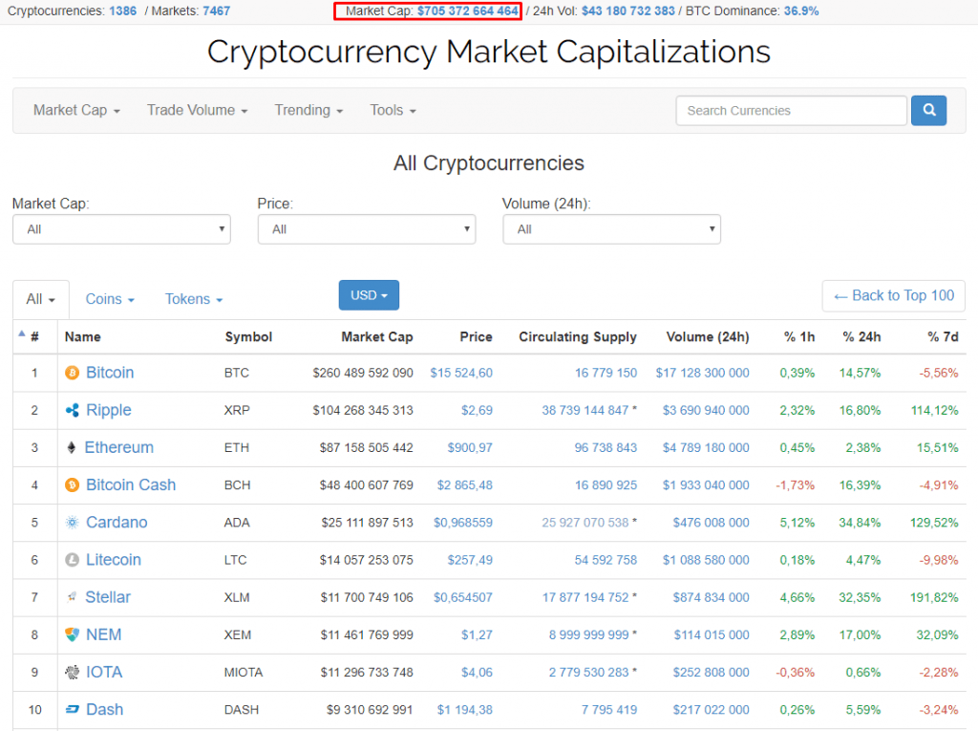Viewport: 978px width, 731px height.
Task: Click the Bitcoin coin logo icon
Action: (72, 373)
